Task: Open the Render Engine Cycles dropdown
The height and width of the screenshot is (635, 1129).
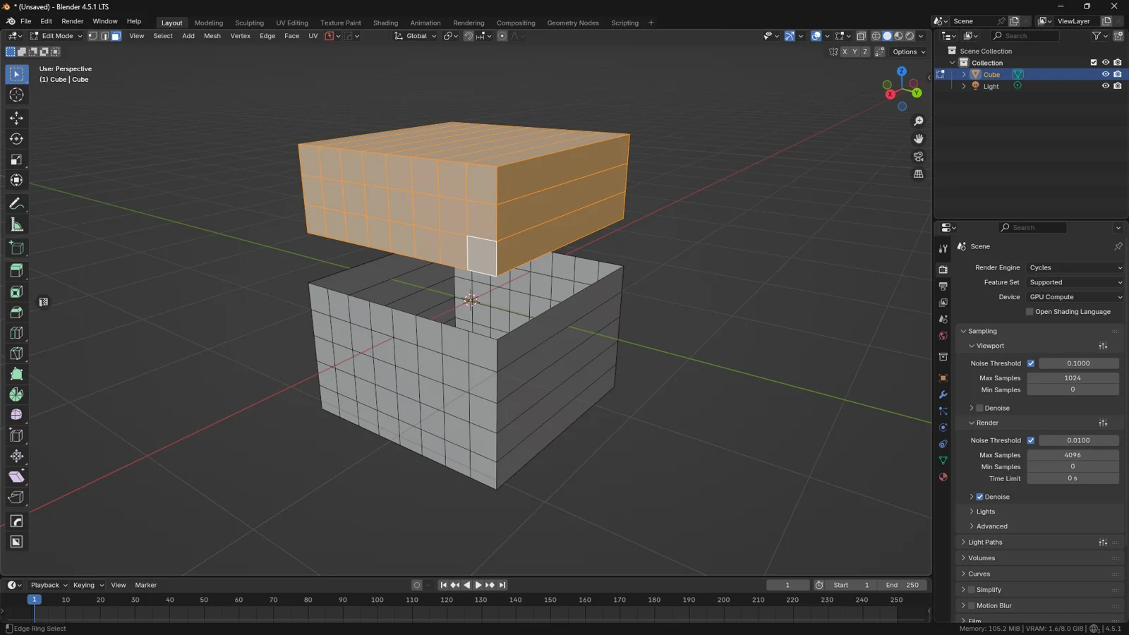Action: click(x=1075, y=267)
